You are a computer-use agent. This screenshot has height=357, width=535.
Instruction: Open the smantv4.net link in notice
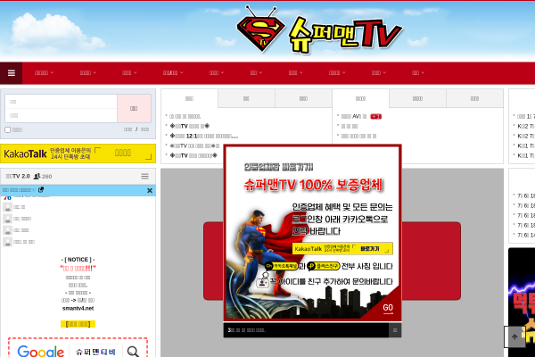pyautogui.click(x=78, y=308)
